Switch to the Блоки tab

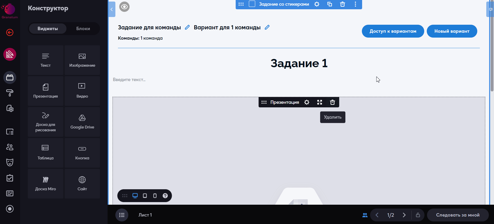83,29
